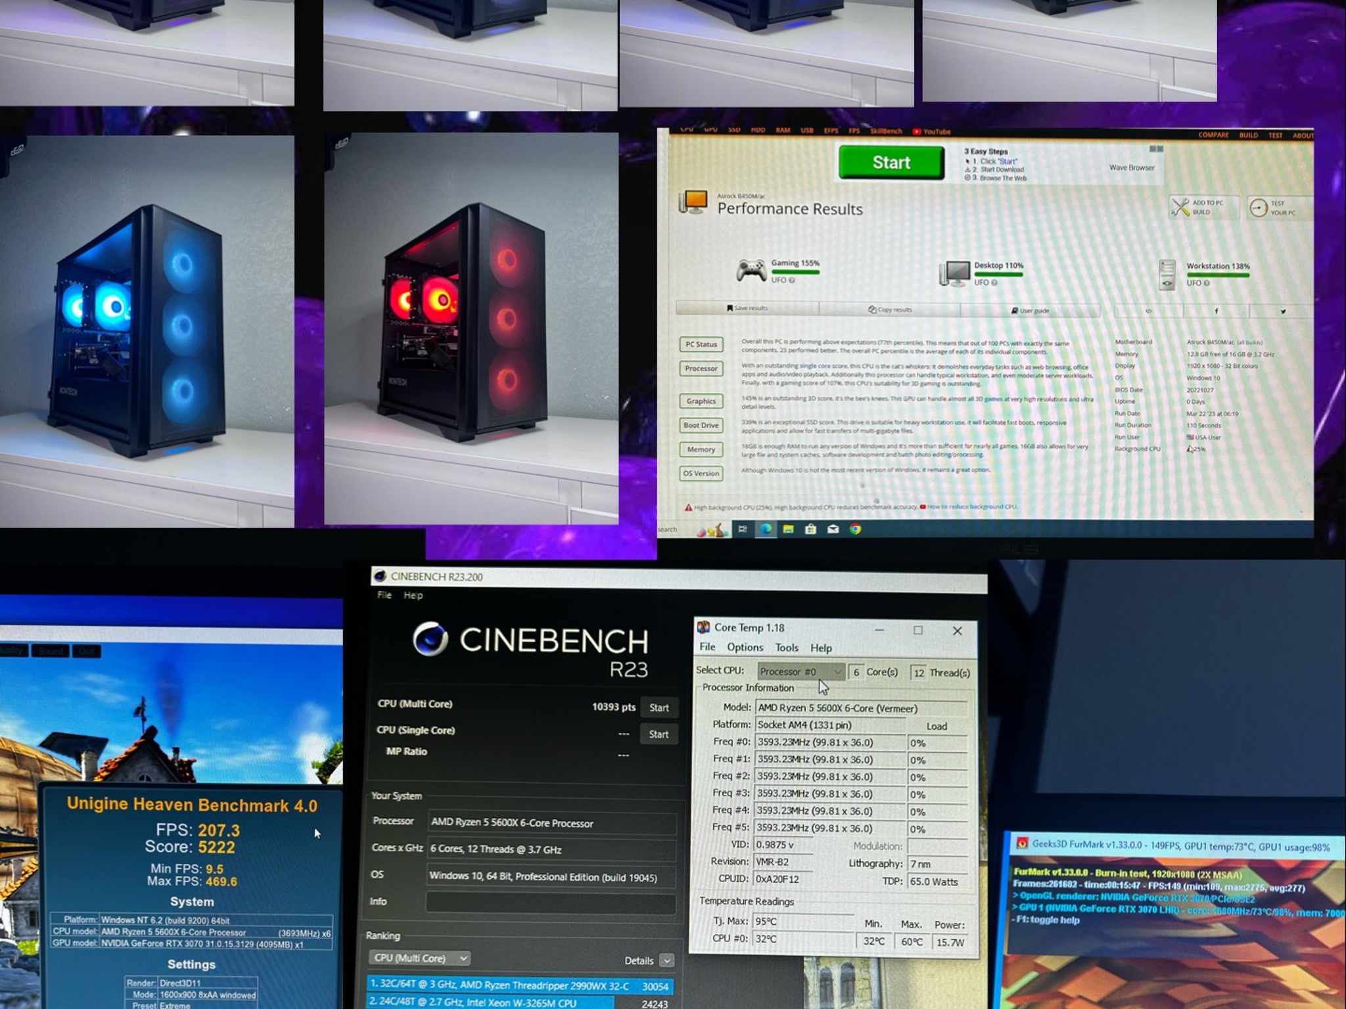Open the Core Temp File menu
The image size is (1346, 1009).
pyautogui.click(x=707, y=647)
